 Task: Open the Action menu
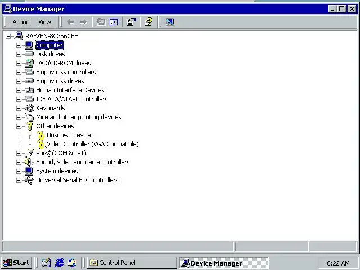pyautogui.click(x=21, y=22)
